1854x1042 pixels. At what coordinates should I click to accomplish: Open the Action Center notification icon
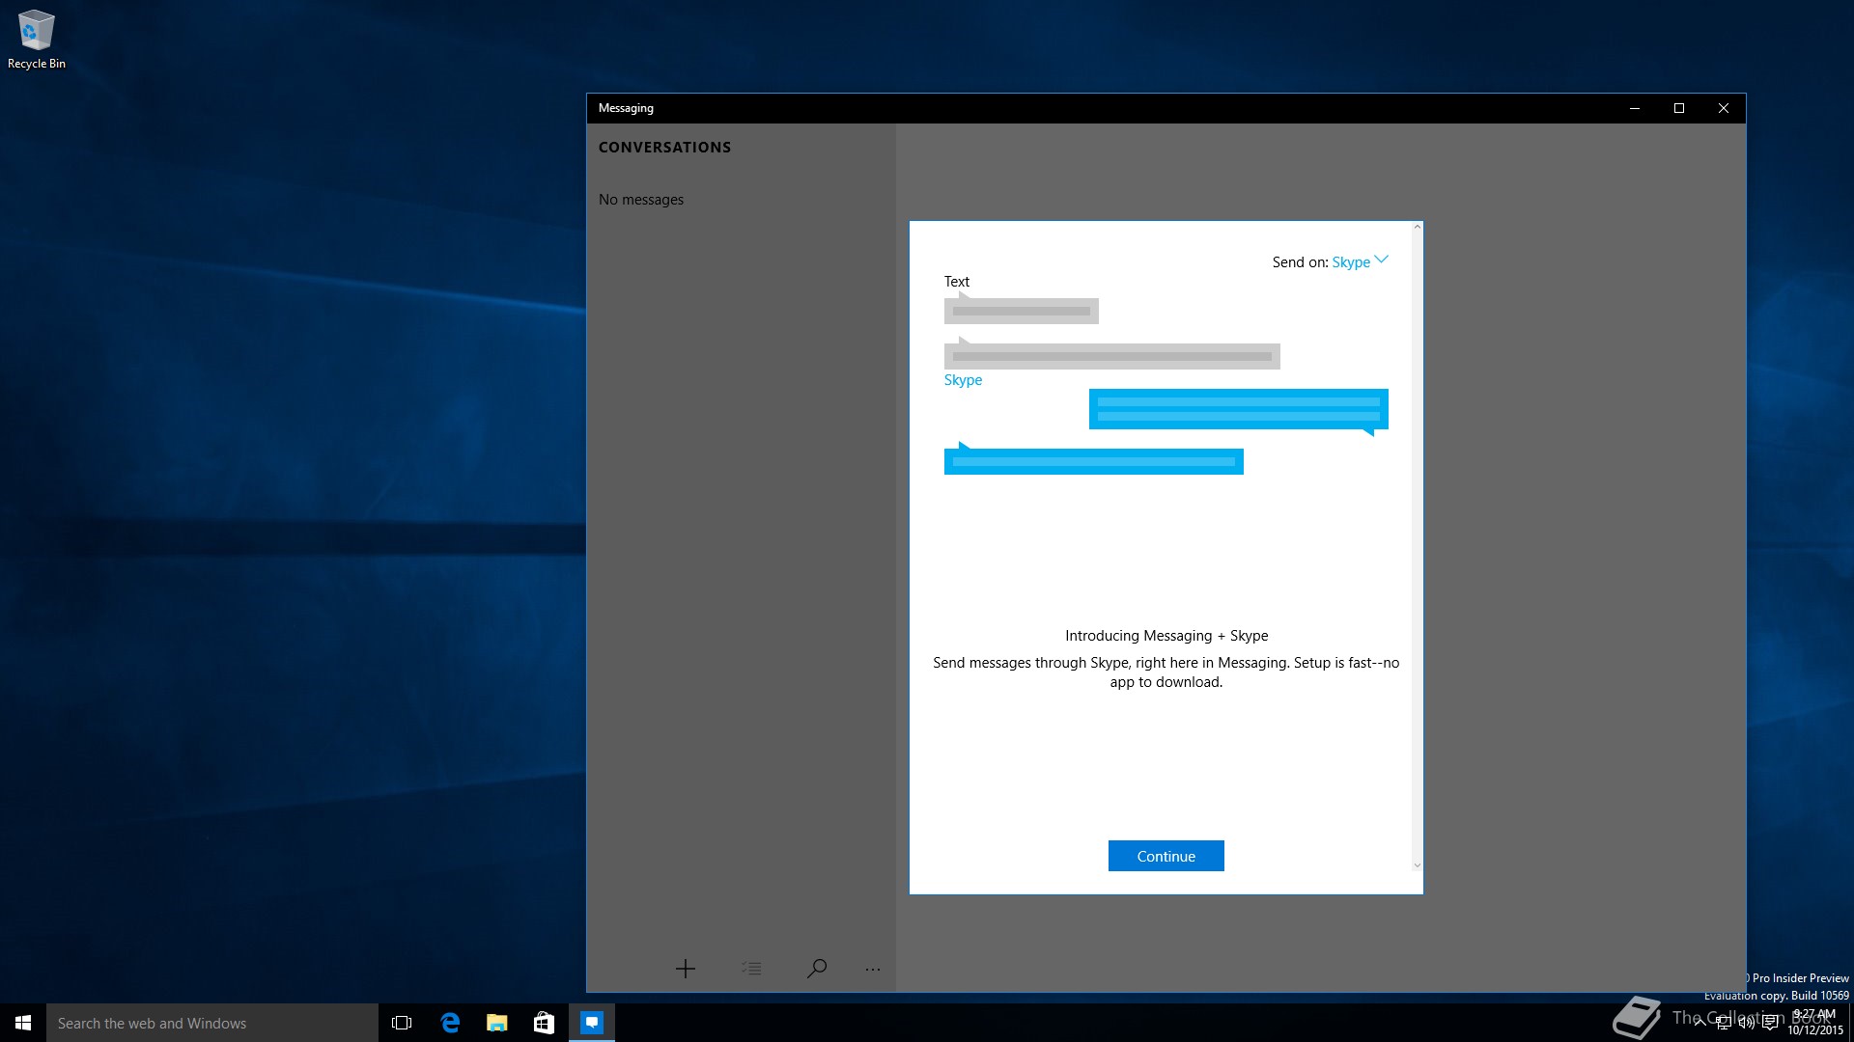point(1770,1023)
